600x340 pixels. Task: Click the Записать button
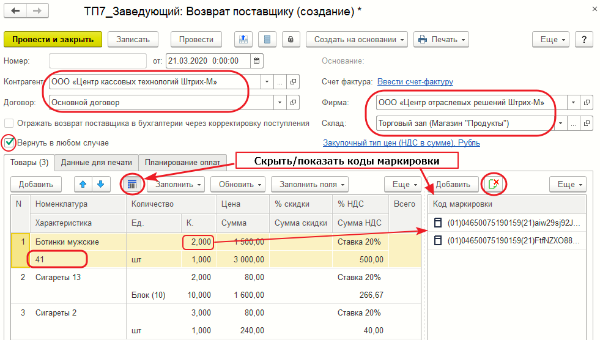pyautogui.click(x=133, y=39)
